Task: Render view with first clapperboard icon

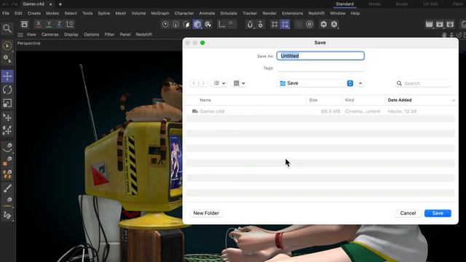Action: (x=429, y=24)
